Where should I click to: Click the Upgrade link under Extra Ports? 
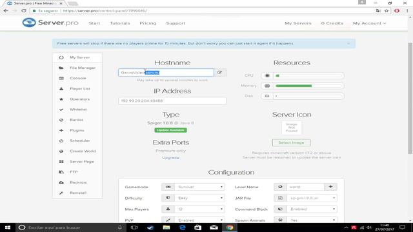[x=170, y=158]
